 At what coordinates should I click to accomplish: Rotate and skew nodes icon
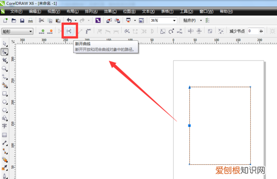(171, 31)
